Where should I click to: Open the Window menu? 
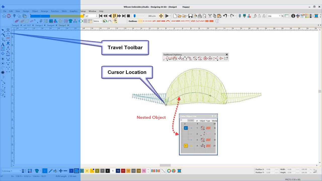(x=92, y=11)
